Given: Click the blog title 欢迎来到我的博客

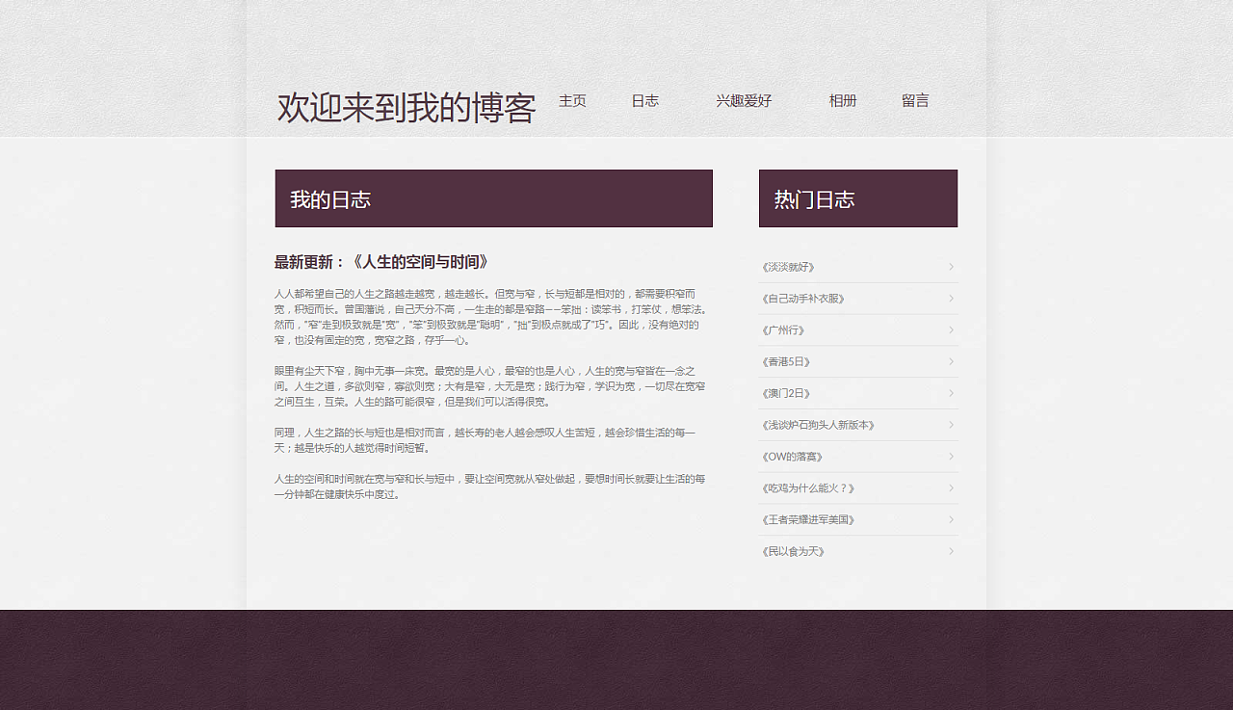Looking at the screenshot, I should tap(407, 108).
